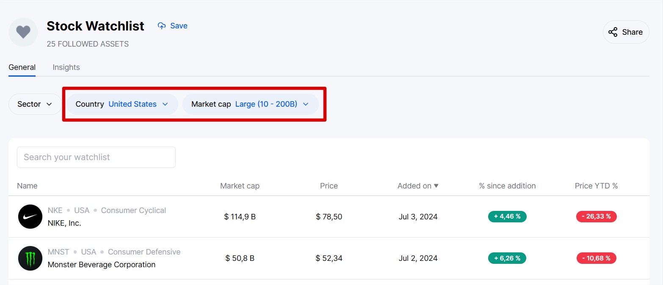Select the General tab
Viewport: 663px width, 285px height.
point(22,67)
